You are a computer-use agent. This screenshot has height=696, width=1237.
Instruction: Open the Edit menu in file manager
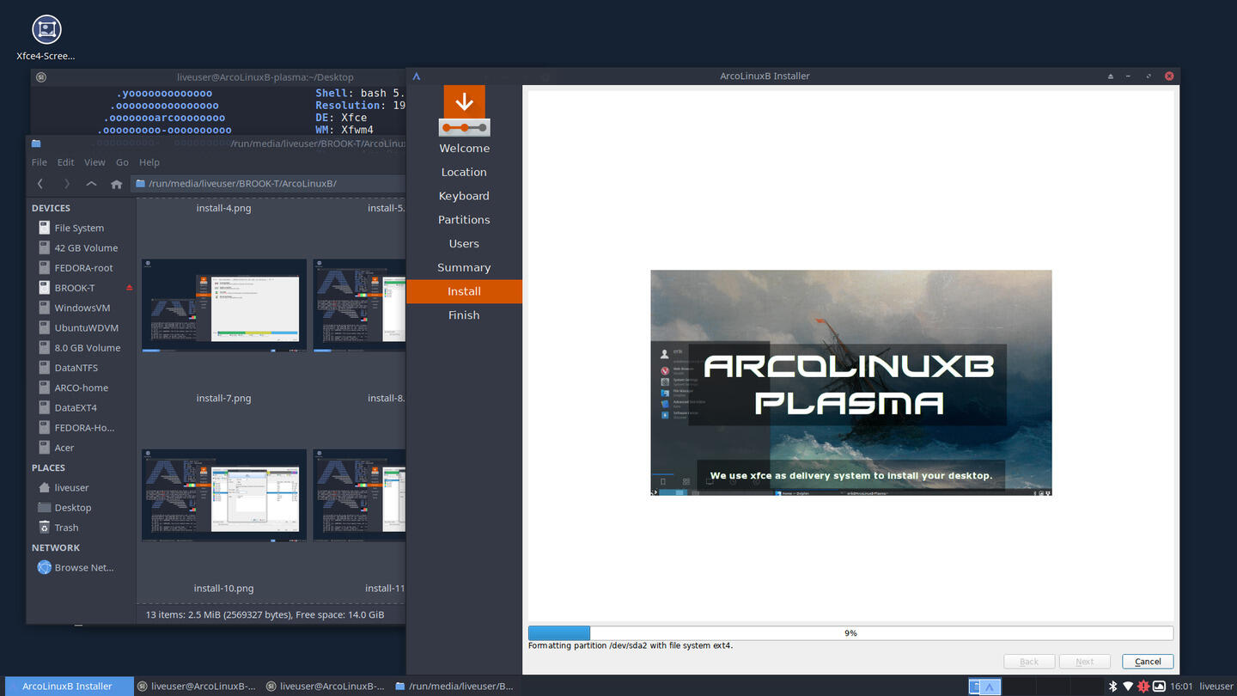click(65, 162)
